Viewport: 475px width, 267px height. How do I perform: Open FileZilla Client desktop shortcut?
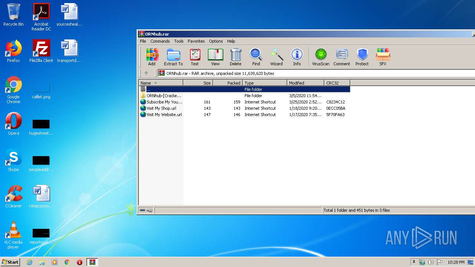click(41, 51)
